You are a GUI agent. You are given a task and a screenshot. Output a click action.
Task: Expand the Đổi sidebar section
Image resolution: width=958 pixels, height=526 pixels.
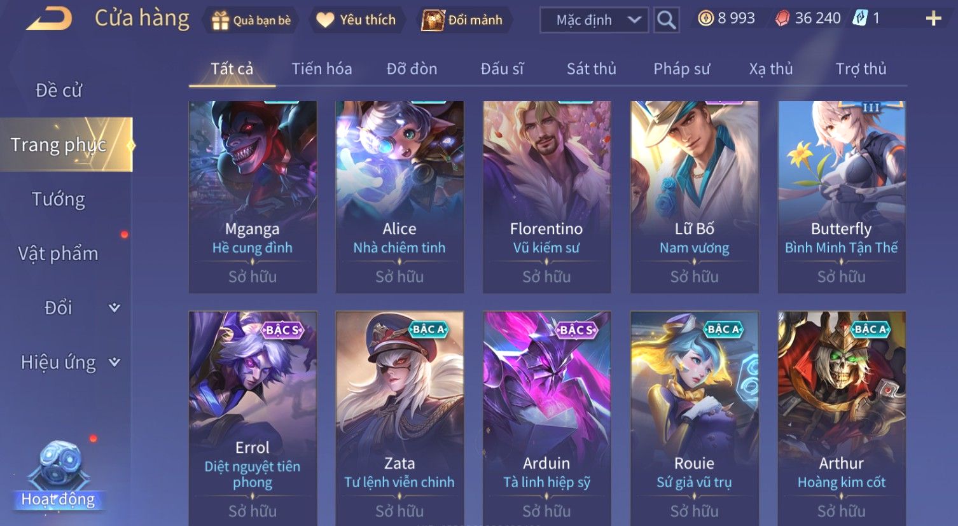[115, 308]
